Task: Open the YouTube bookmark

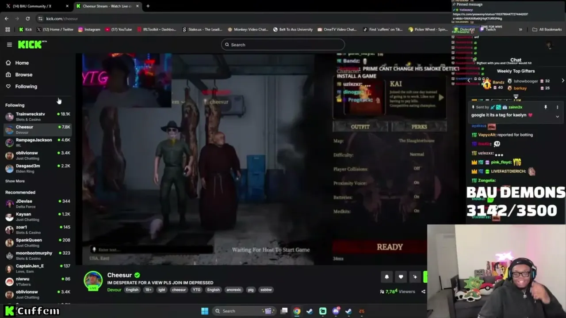Action: pyautogui.click(x=119, y=30)
